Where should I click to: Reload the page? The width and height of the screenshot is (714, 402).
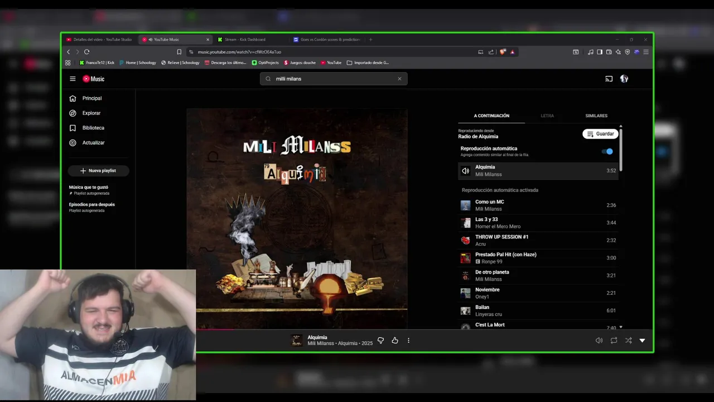[86, 52]
